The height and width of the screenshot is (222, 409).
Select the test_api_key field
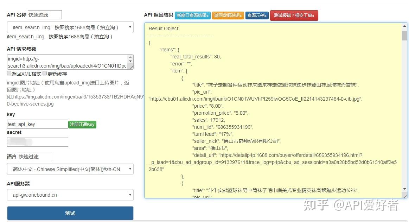[37, 124]
